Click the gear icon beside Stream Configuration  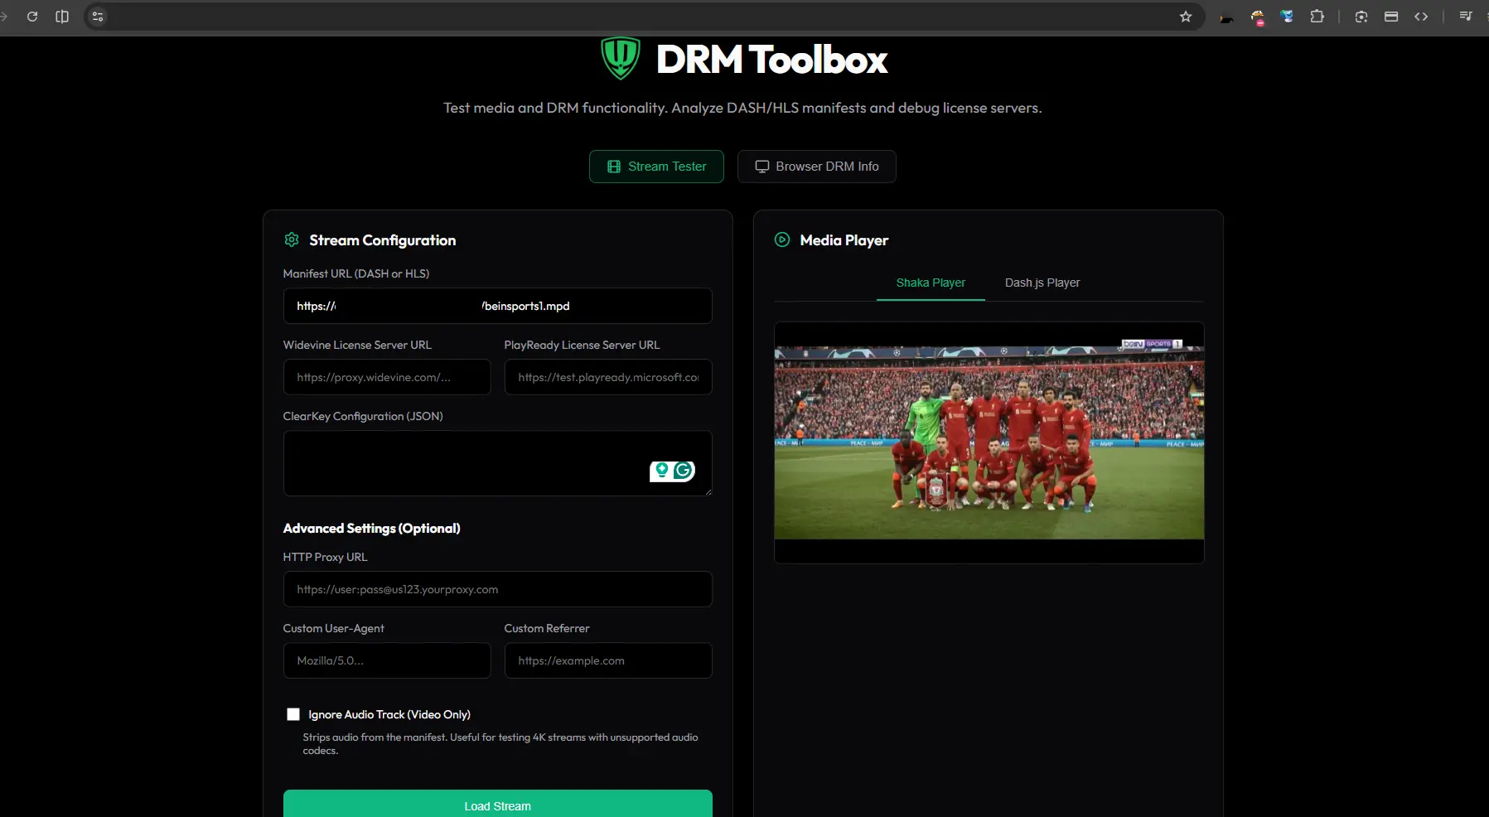pyautogui.click(x=292, y=239)
